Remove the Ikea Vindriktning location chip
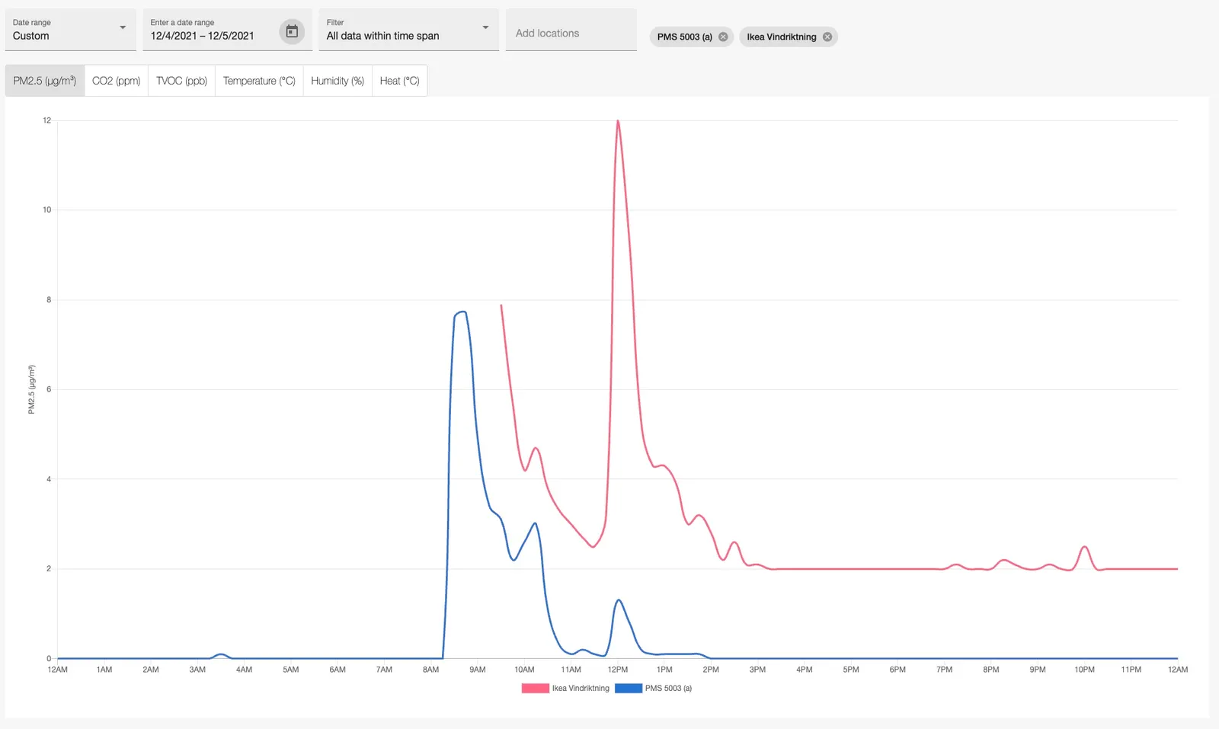 point(827,37)
